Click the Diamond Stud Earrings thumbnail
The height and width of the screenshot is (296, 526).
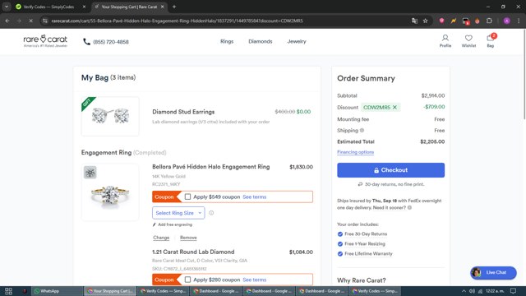tap(110, 116)
